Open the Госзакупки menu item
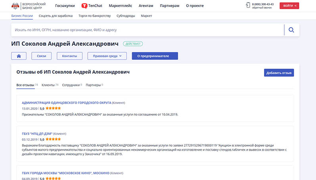The width and height of the screenshot is (316, 180). point(65,6)
